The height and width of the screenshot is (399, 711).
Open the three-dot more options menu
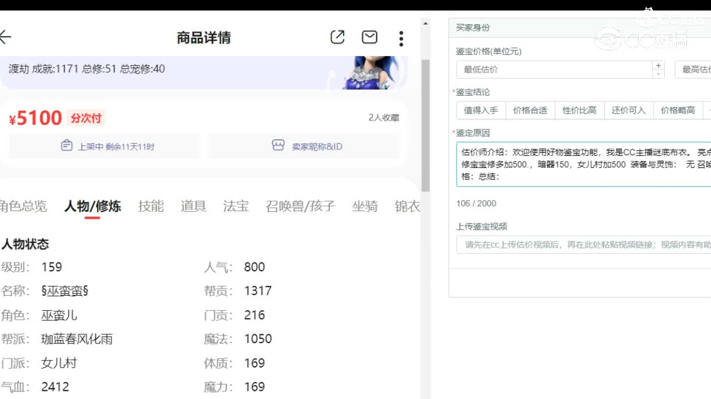[x=401, y=37]
